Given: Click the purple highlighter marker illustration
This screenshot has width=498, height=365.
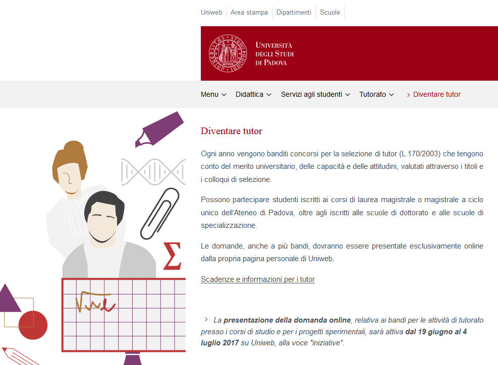Looking at the screenshot, I should (159, 129).
